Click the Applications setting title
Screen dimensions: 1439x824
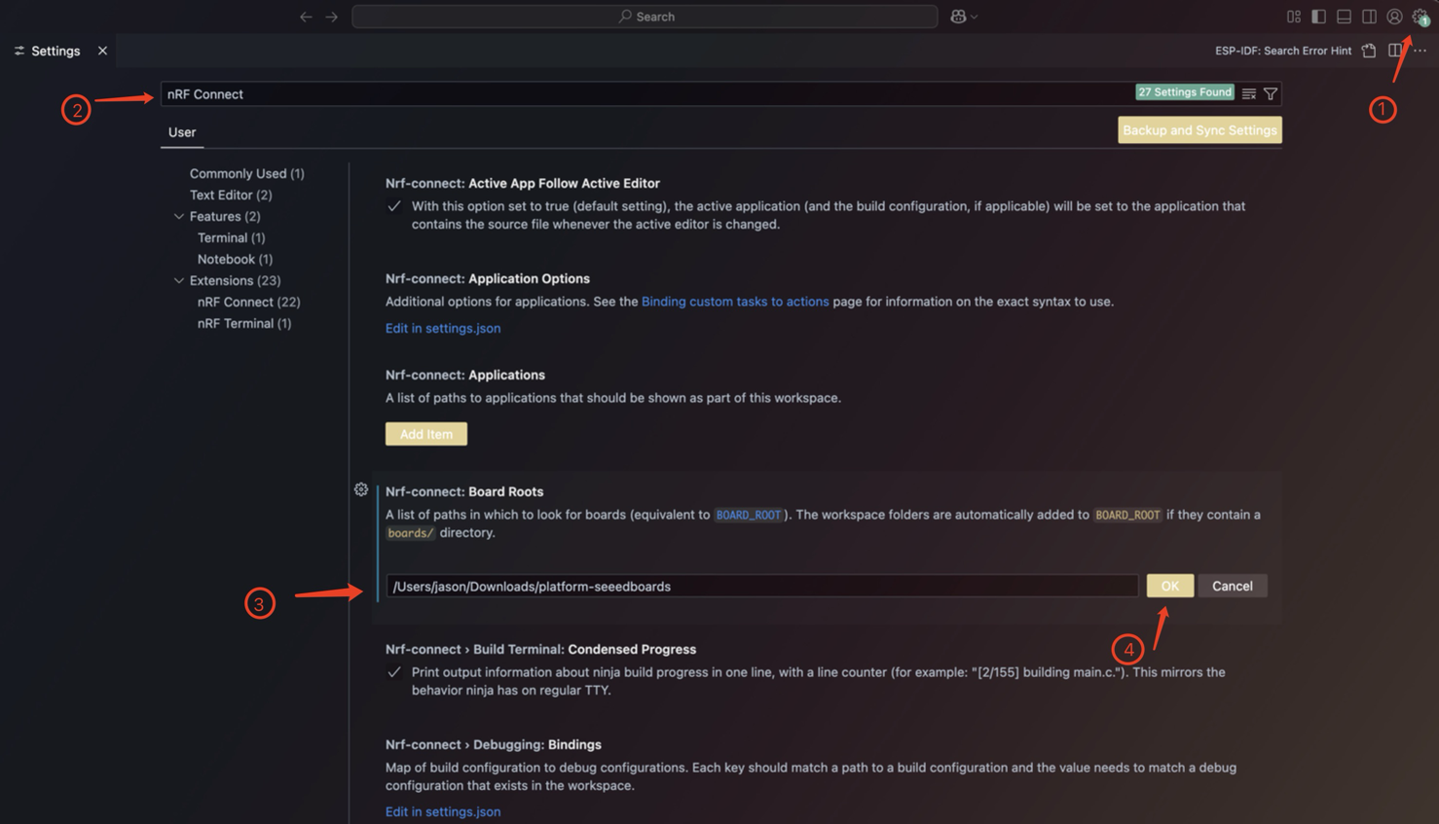point(465,375)
